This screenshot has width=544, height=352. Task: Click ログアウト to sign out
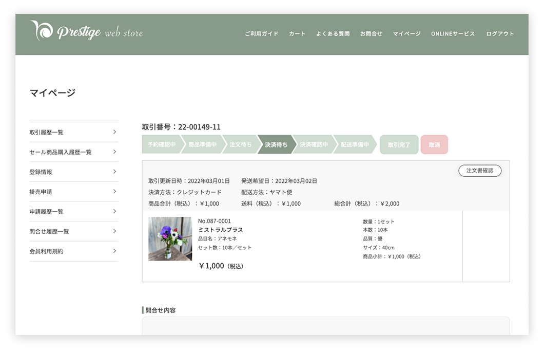click(500, 34)
